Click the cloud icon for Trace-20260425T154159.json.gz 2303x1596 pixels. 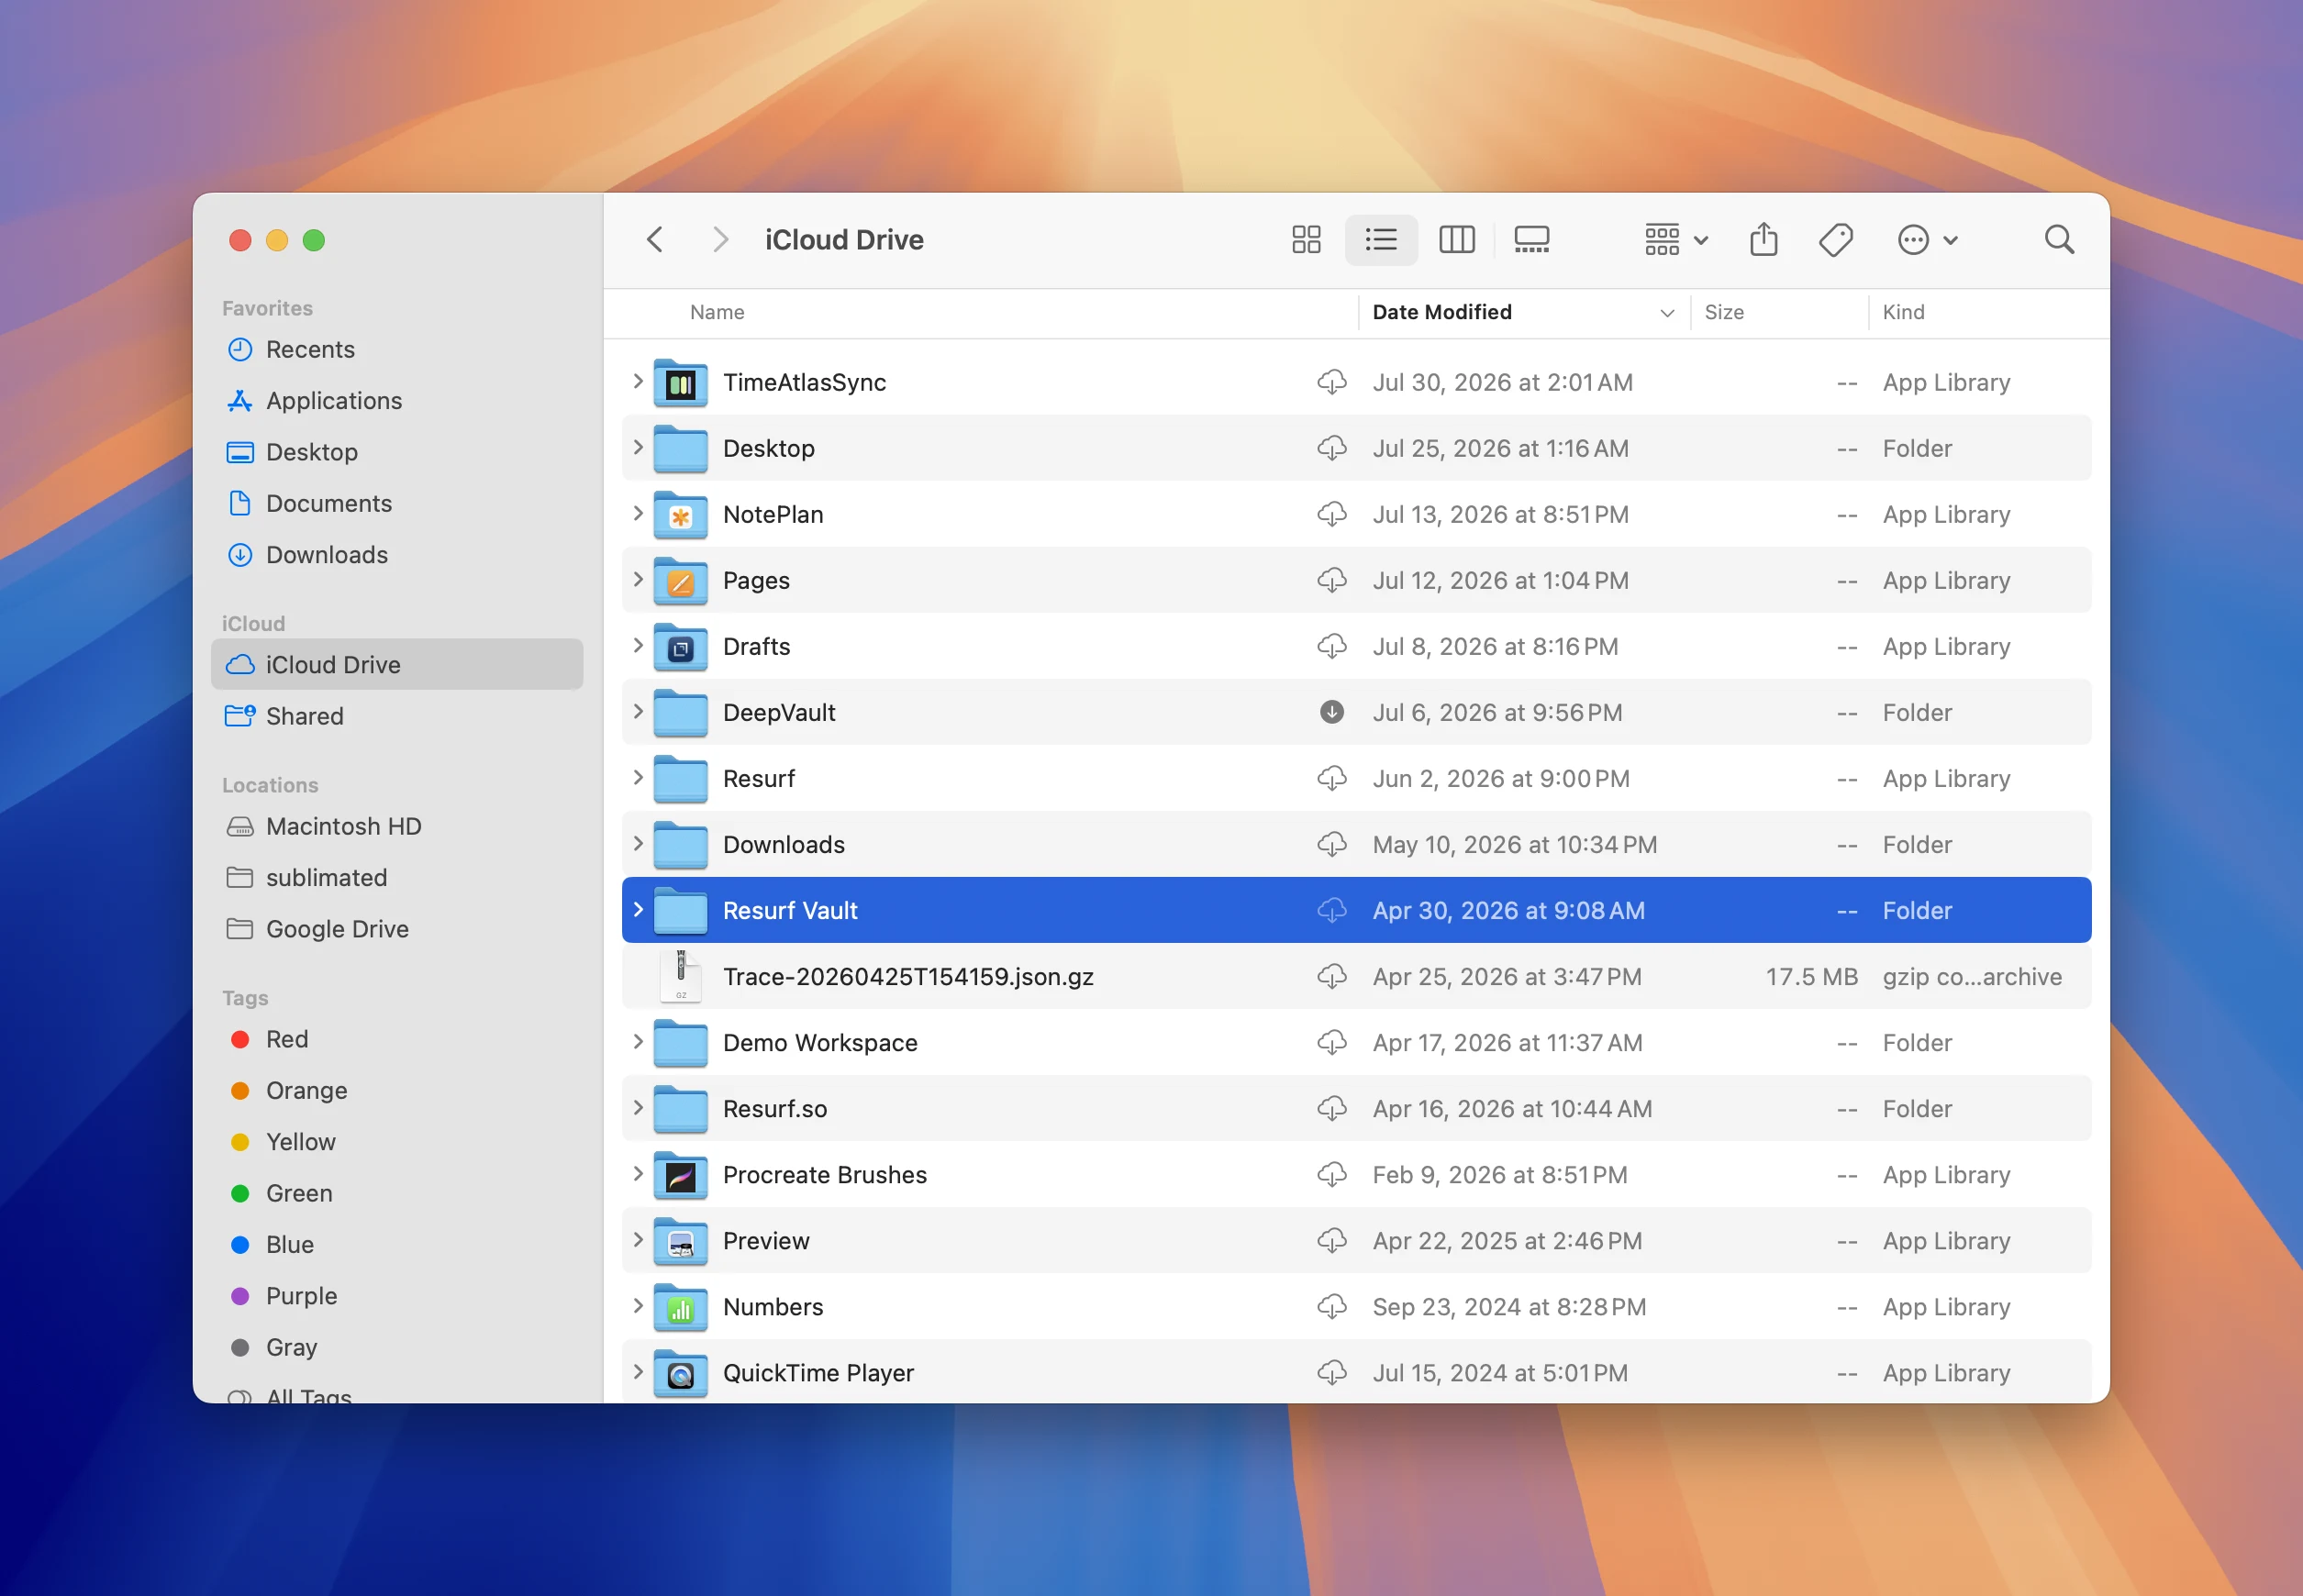[x=1330, y=976]
